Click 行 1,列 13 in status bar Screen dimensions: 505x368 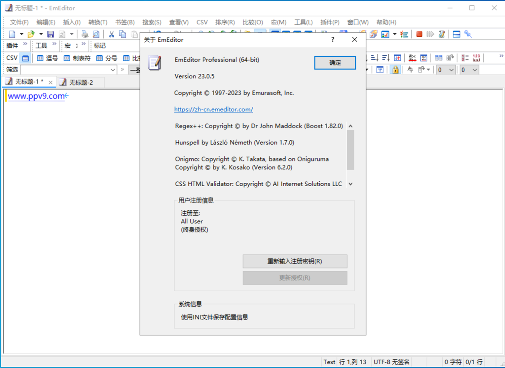(x=353, y=362)
